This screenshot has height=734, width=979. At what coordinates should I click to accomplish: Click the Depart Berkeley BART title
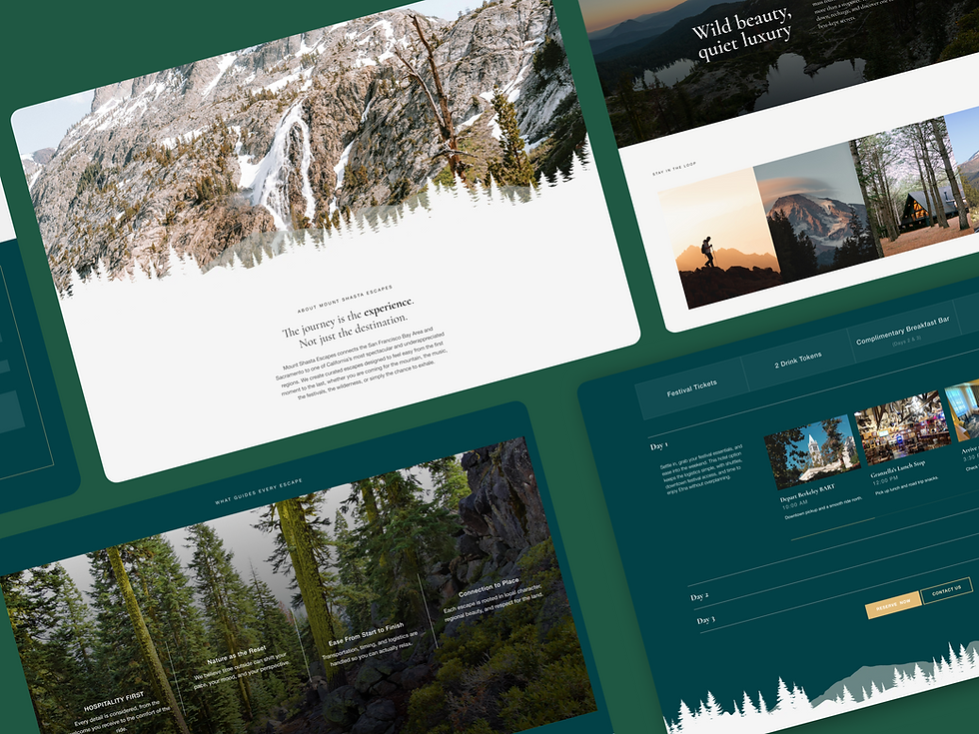click(x=807, y=493)
